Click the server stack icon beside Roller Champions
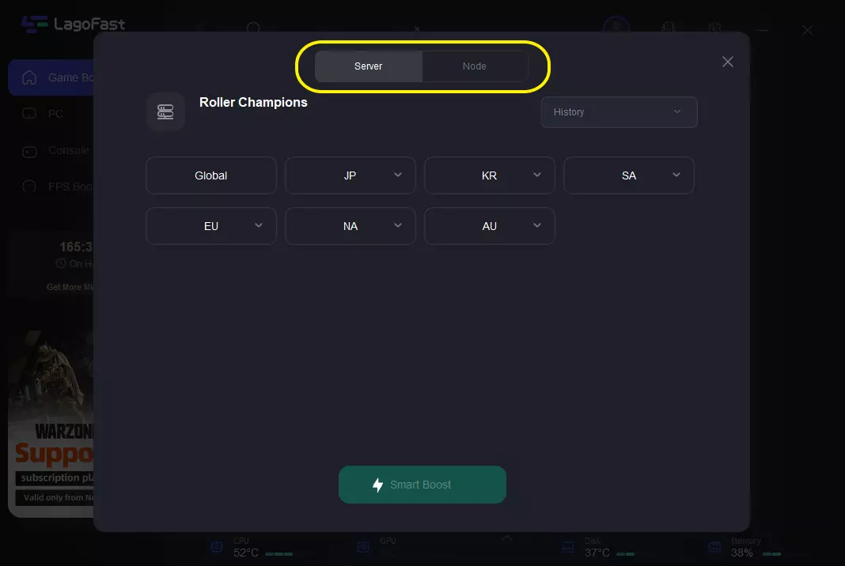 click(x=165, y=111)
